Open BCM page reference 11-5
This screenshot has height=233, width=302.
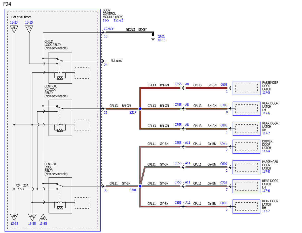click(106, 20)
